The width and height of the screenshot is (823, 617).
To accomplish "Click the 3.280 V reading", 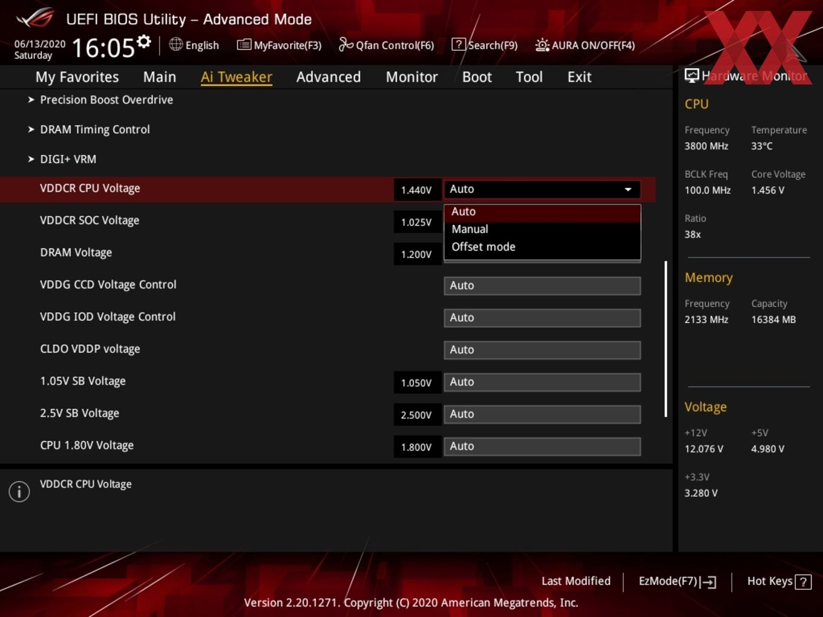I will click(x=701, y=493).
